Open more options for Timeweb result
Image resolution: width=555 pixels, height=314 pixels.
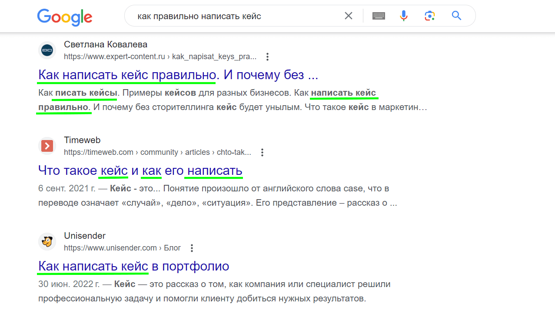click(x=262, y=152)
